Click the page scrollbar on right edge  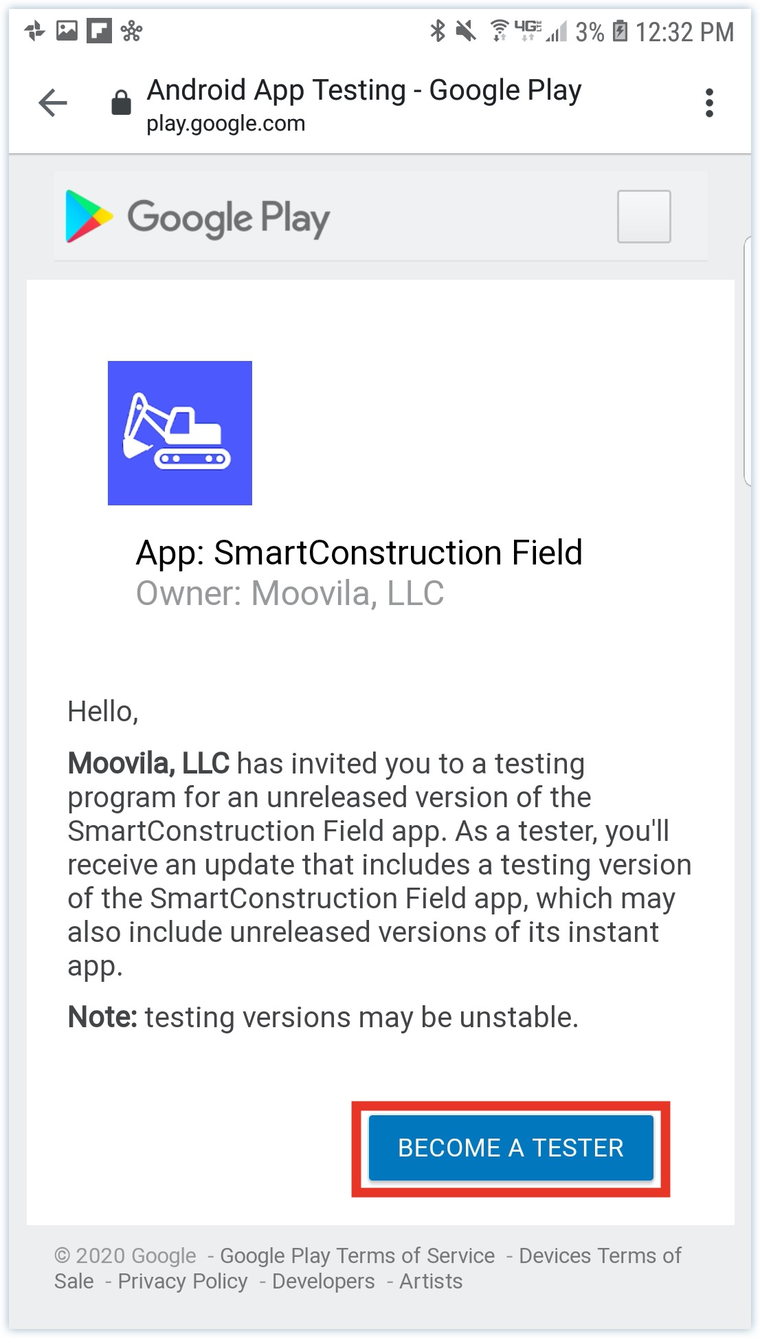[748, 362]
